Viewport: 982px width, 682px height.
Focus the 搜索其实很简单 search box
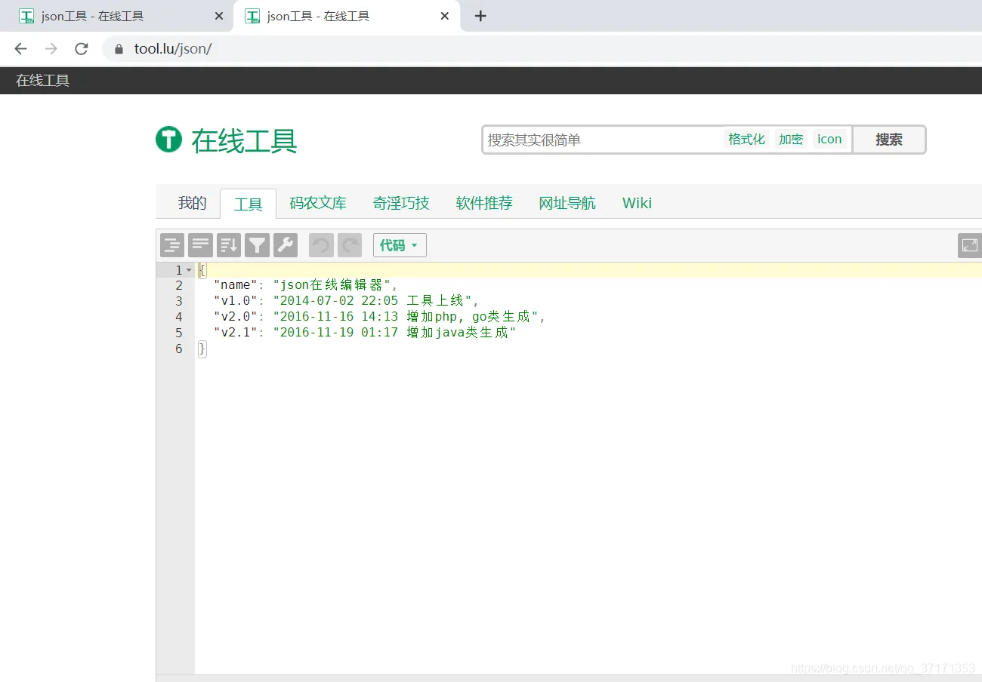point(604,140)
